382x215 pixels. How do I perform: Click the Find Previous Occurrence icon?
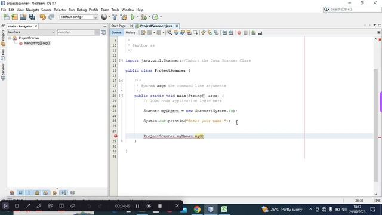[x=176, y=33]
